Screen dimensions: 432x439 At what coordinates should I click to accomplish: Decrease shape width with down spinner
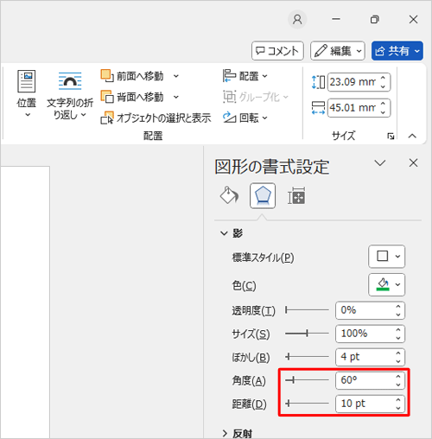[383, 112]
